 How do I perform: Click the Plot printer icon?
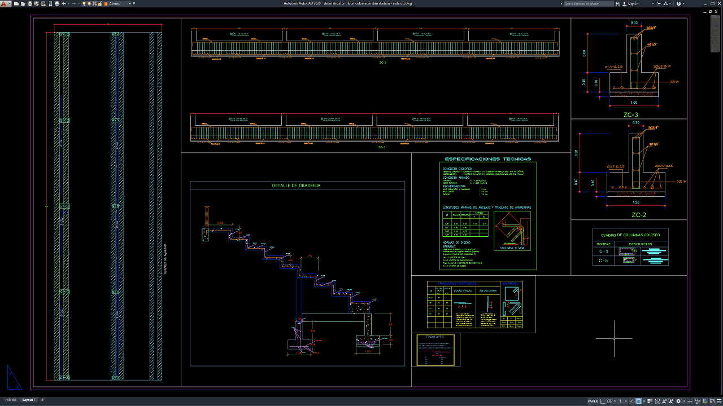(x=57, y=3)
